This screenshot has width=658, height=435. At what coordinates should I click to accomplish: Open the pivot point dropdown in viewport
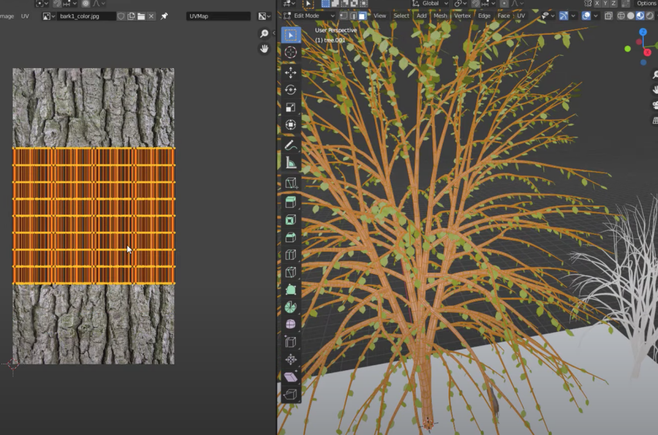pyautogui.click(x=461, y=3)
